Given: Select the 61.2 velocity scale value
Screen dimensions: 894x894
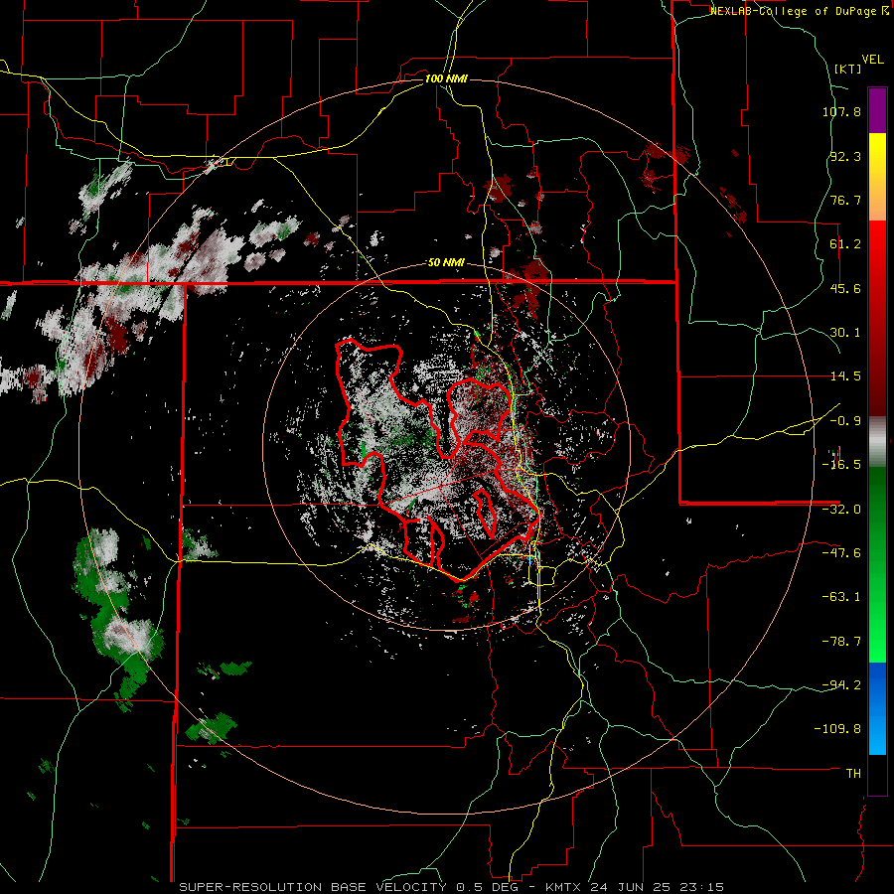Looking at the screenshot, I should (845, 244).
